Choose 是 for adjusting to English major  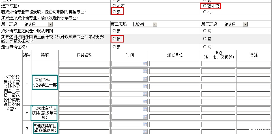114,12
